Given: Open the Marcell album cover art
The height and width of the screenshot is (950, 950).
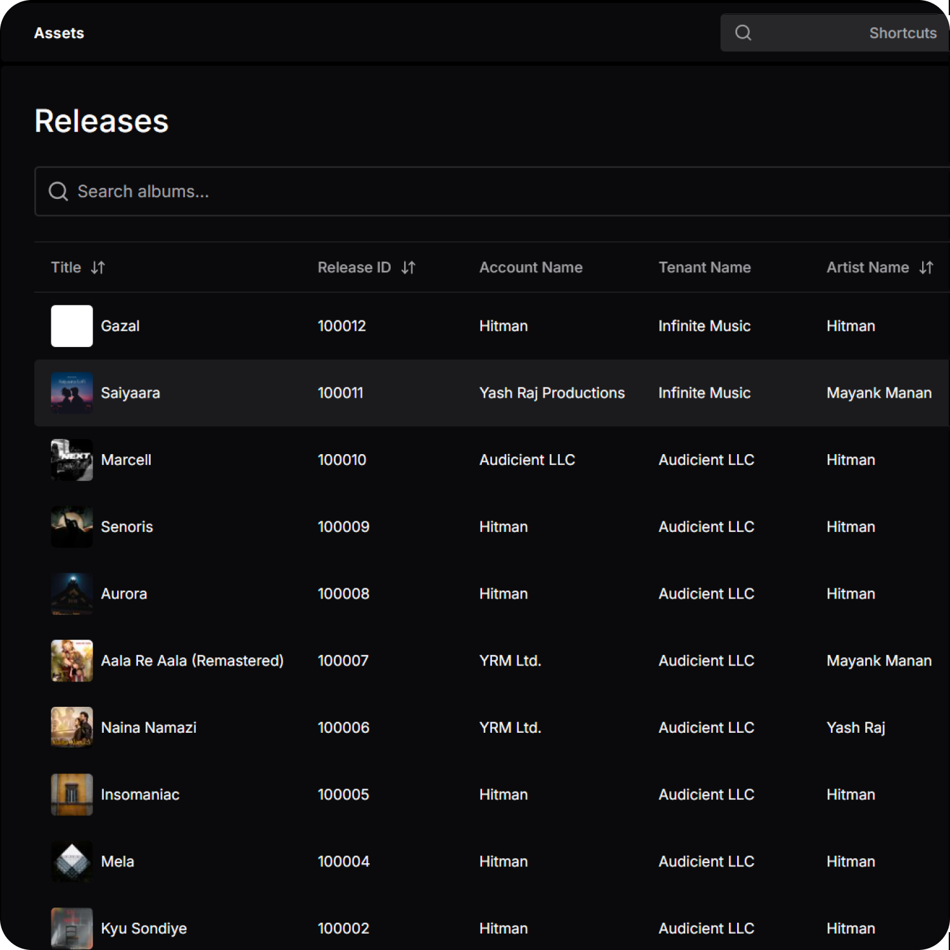Looking at the screenshot, I should (x=72, y=460).
